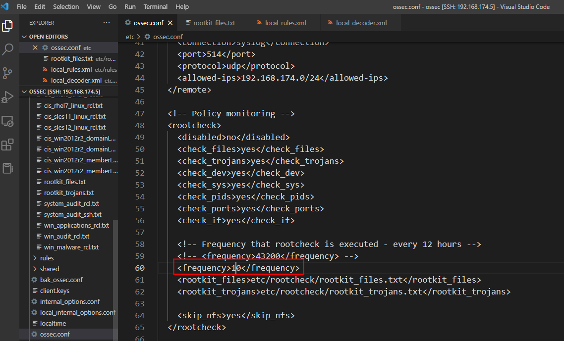
Task: Open the File menu
Action: pos(22,6)
